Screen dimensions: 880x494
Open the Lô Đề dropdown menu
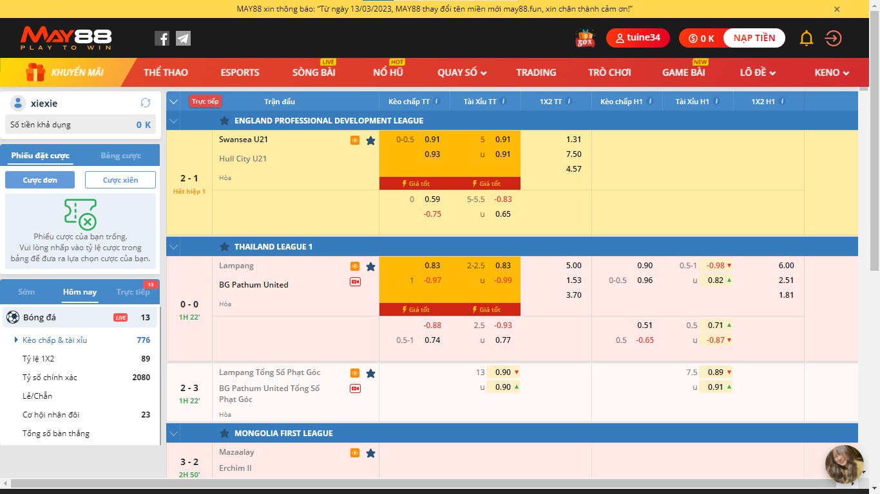coord(758,73)
